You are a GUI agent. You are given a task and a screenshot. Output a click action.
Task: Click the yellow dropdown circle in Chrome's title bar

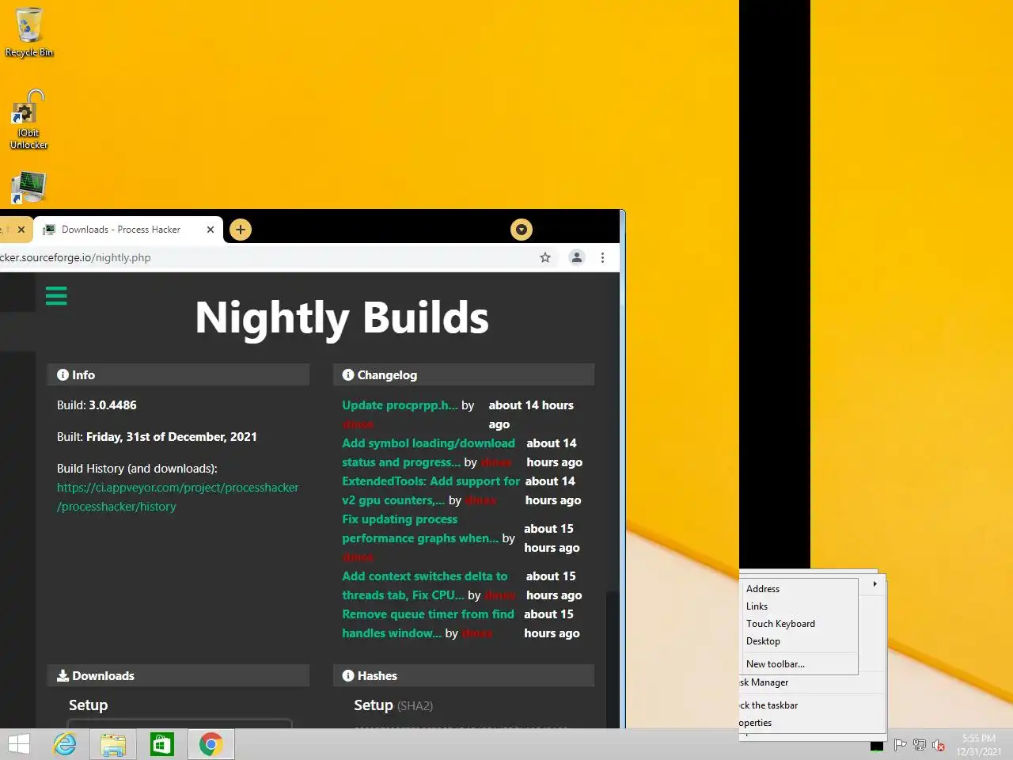coord(522,230)
